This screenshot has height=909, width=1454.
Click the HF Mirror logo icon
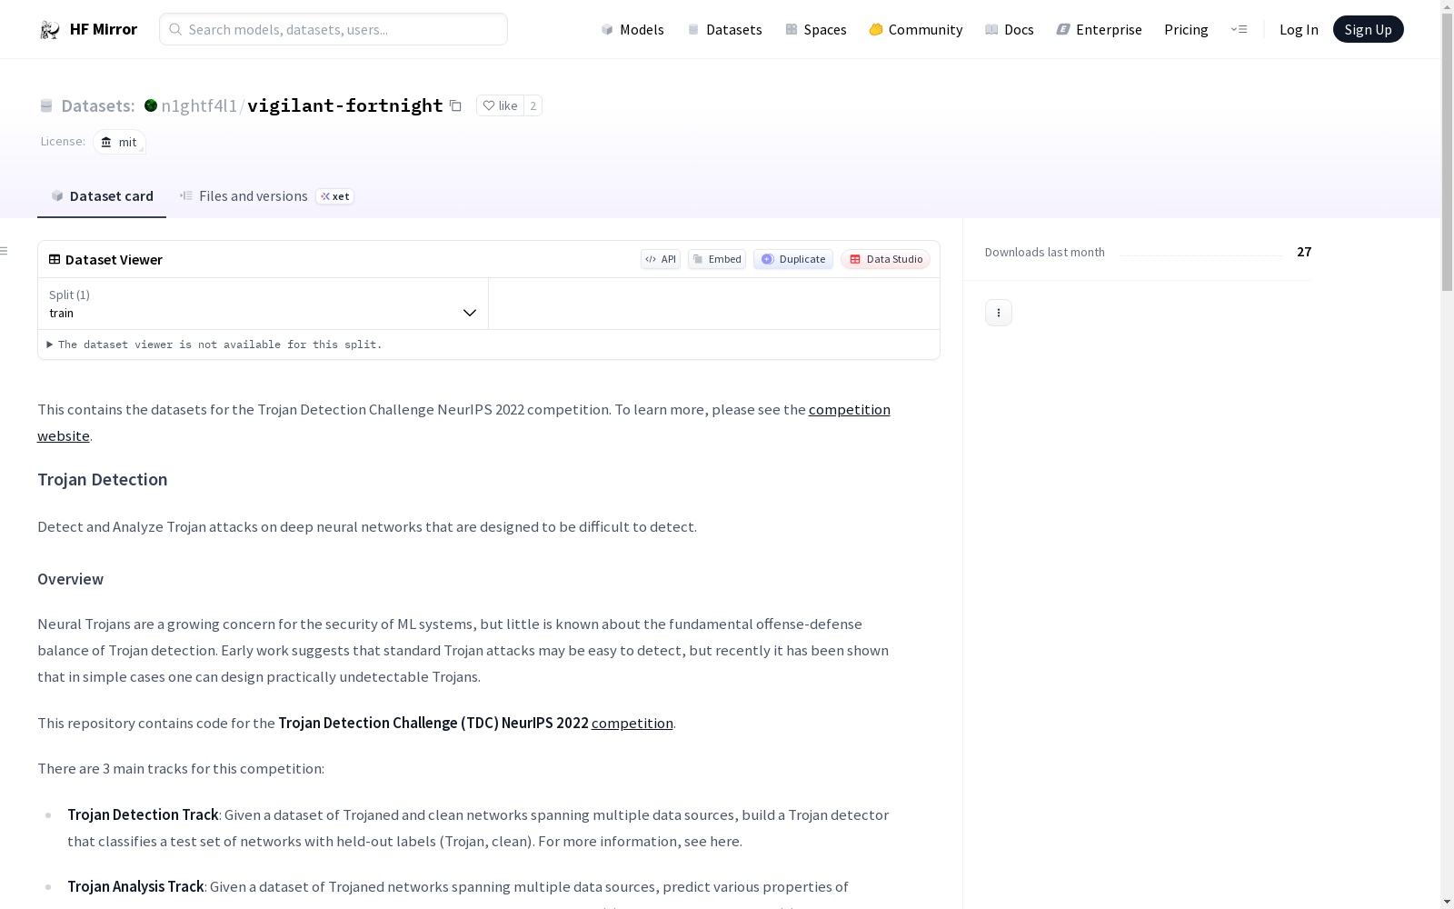(50, 30)
